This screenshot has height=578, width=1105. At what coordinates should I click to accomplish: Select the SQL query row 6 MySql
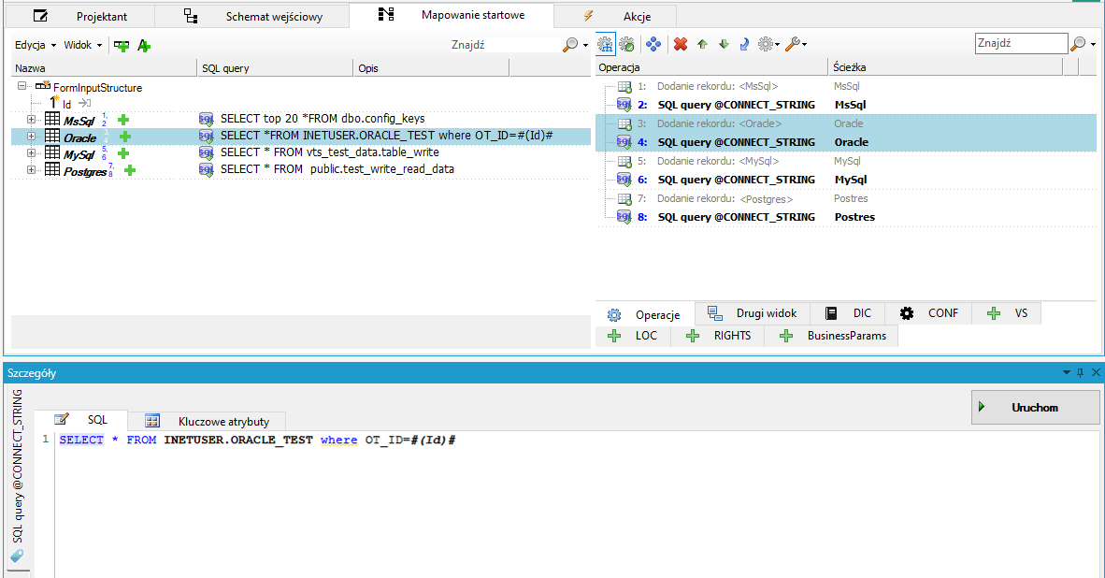click(x=846, y=180)
